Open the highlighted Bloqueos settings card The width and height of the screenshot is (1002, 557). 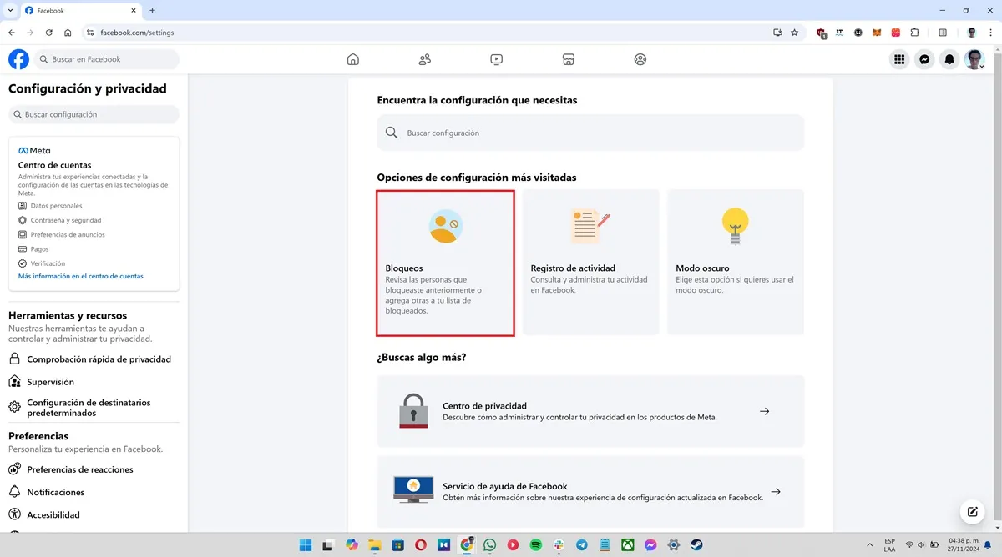point(445,263)
